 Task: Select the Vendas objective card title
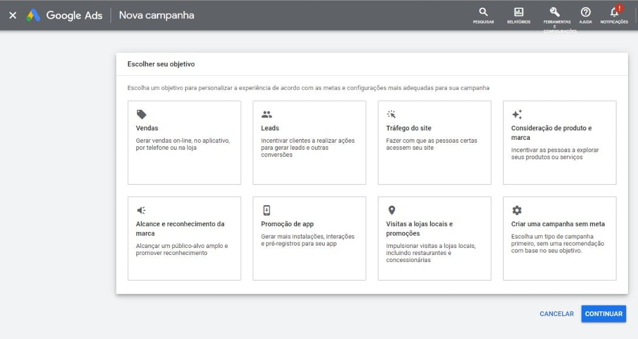click(x=147, y=128)
